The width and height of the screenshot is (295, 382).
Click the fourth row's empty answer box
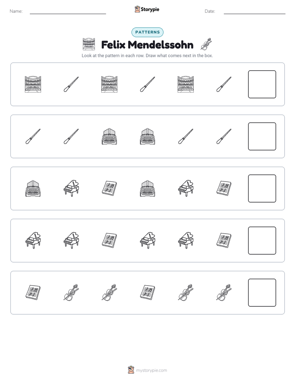point(262,241)
